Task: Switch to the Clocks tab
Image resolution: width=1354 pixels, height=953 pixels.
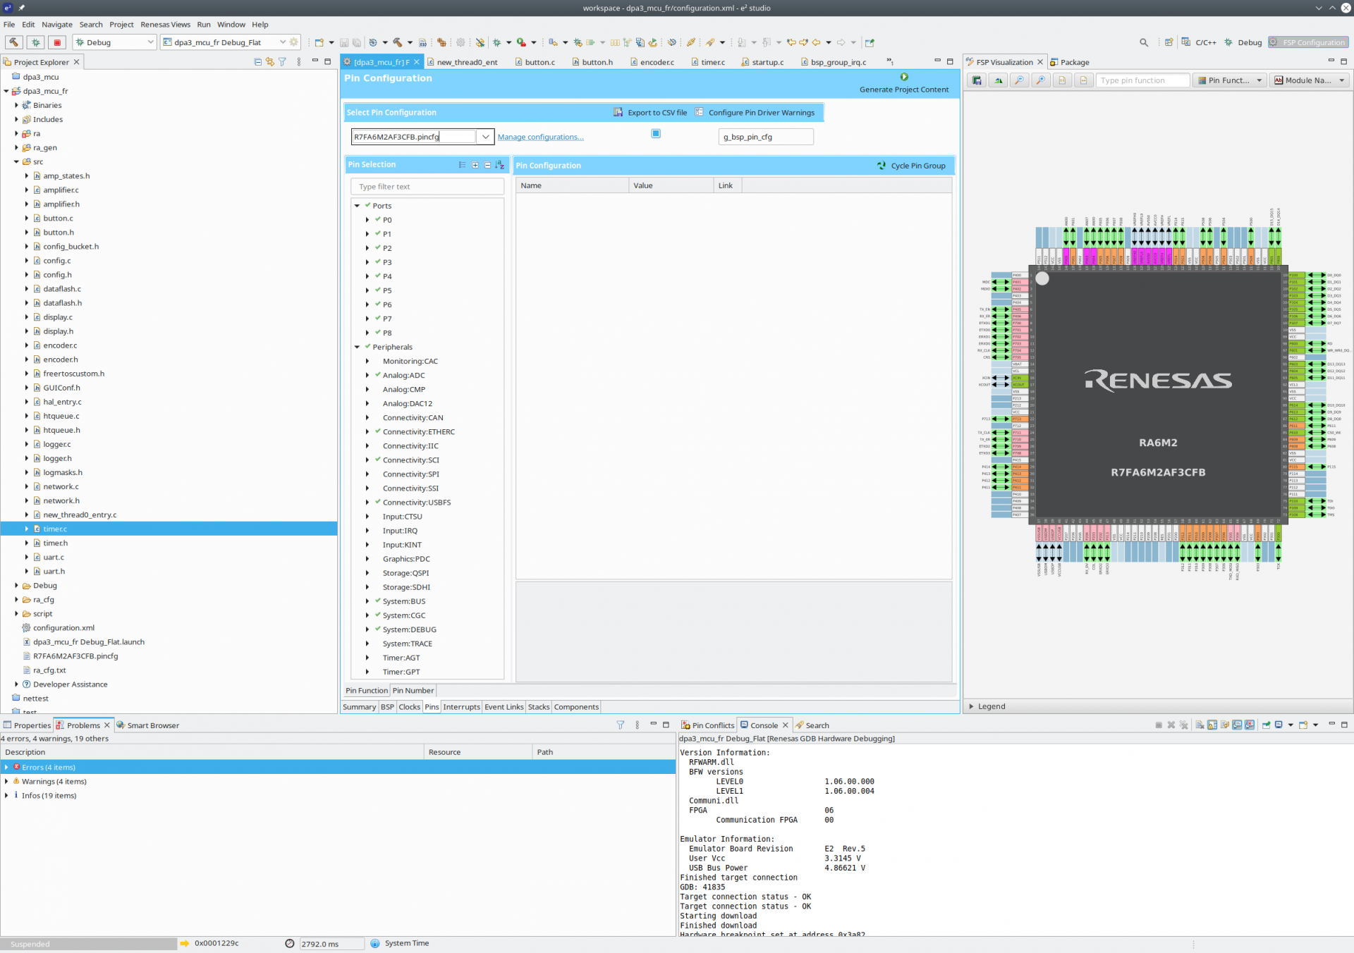Action: (x=409, y=707)
